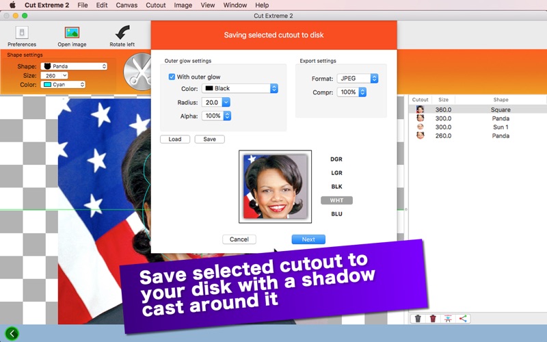Open the Compr 100% dropdown
Image resolution: width=547 pixels, height=342 pixels.
pos(351,92)
